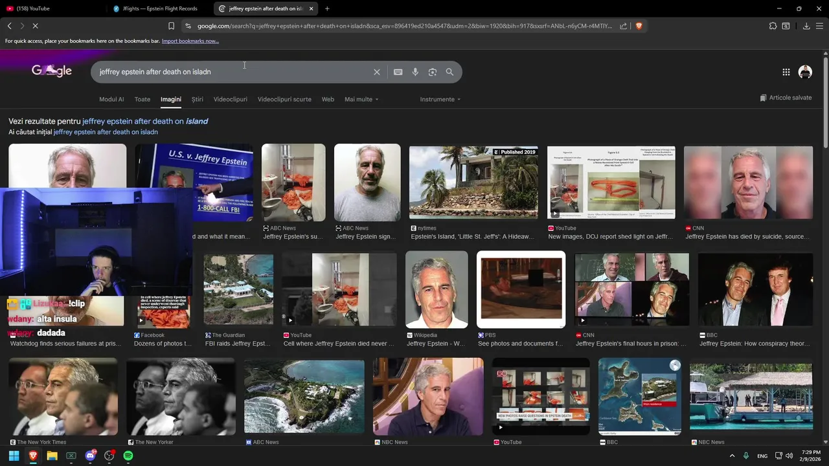This screenshot has height=466, width=829.
Task: Open a new browser tab
Action: tap(327, 8)
